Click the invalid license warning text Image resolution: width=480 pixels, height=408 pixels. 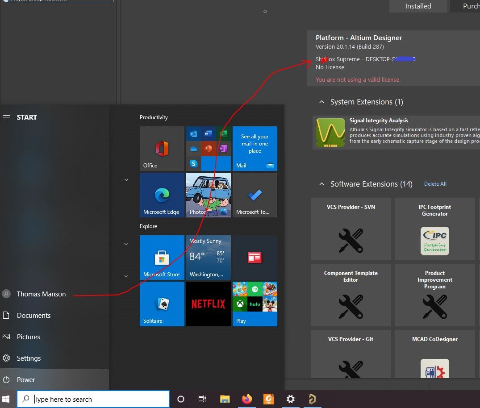358,79
